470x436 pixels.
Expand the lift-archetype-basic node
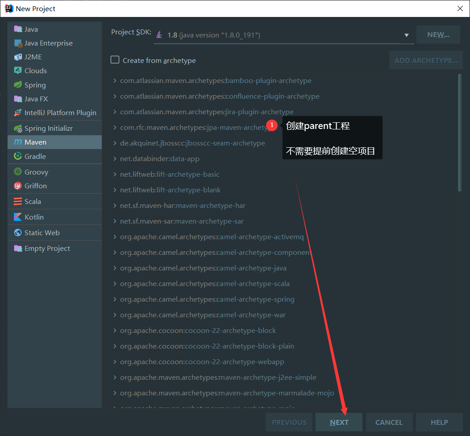pos(115,174)
